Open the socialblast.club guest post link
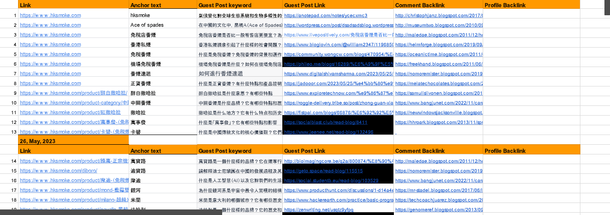610x215 pixels. 325,123
